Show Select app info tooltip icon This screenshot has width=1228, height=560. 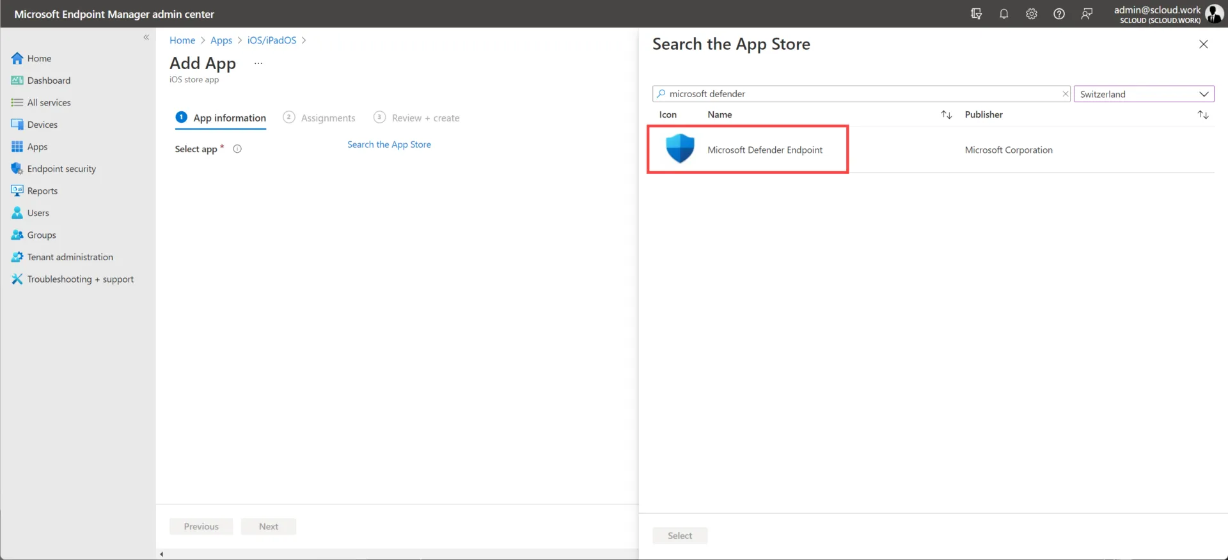click(237, 149)
